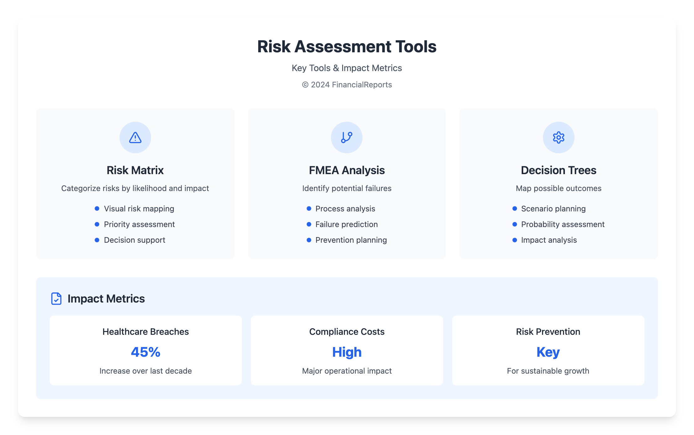Screen dimensions: 694x435
Task: Click the Probability assessment list item
Action: pyautogui.click(x=562, y=224)
